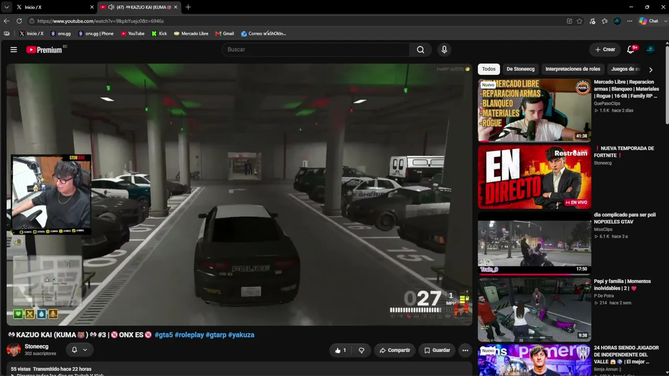Open the Gmail bookmark
669x376 pixels.
pos(225,33)
